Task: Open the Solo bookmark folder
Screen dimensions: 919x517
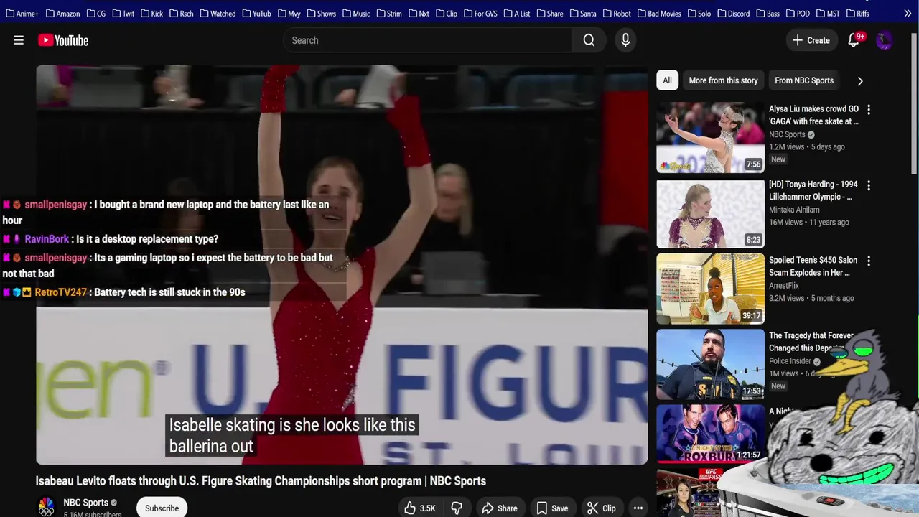Action: click(699, 13)
